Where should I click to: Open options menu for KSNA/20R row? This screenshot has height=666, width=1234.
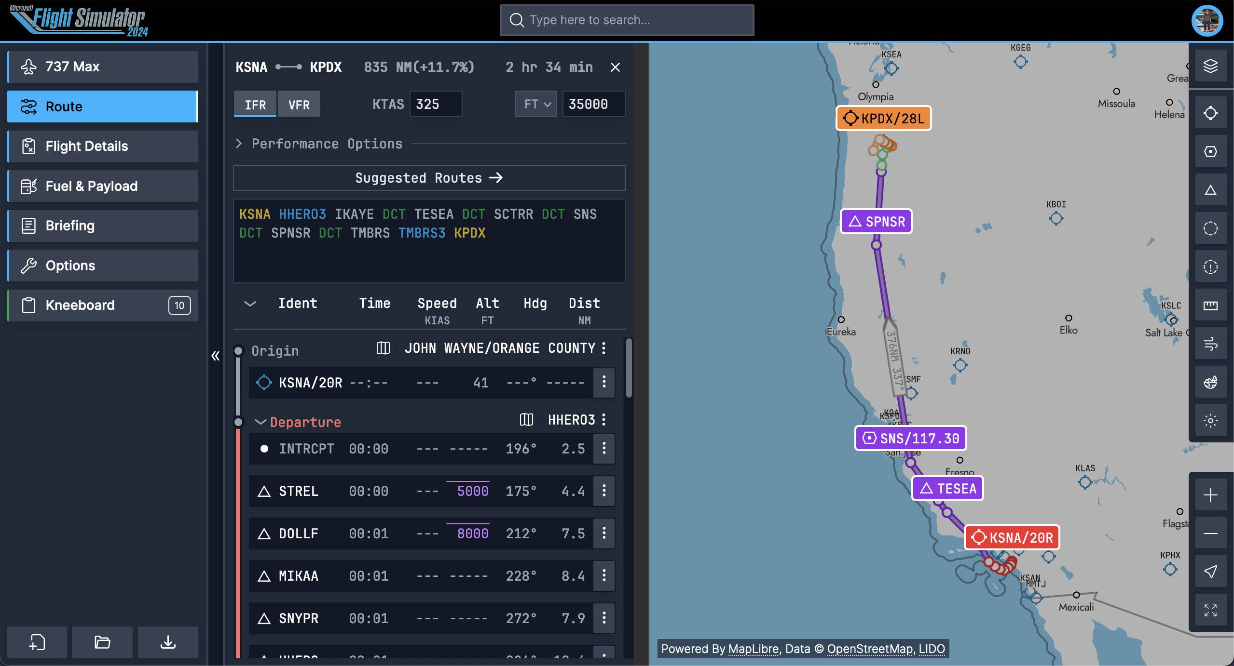(x=604, y=382)
